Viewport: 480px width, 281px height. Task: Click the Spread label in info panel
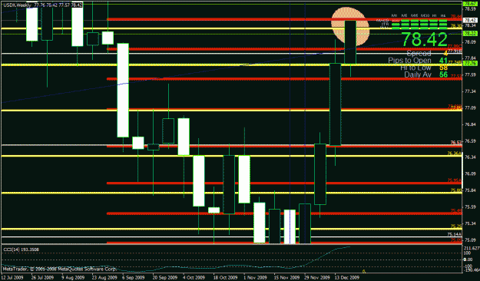click(419, 54)
